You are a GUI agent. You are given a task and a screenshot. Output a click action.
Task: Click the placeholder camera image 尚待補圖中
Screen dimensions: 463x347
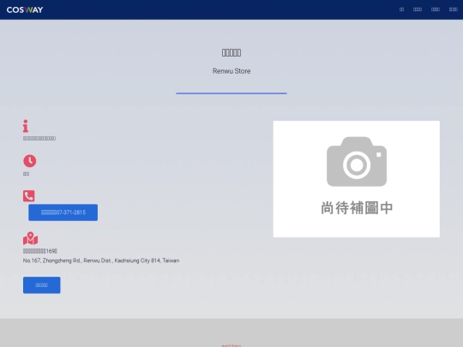coord(357,179)
